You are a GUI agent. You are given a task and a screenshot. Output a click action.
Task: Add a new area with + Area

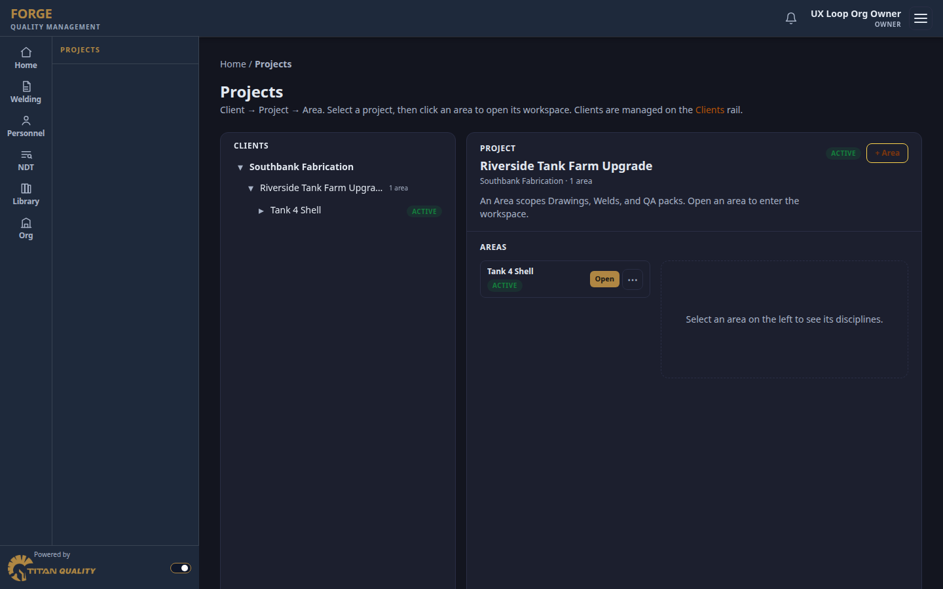pyautogui.click(x=887, y=153)
